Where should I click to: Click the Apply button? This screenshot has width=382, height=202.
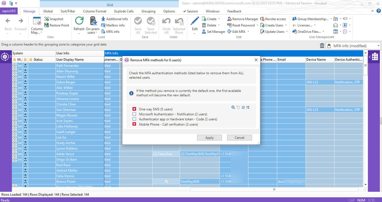click(x=209, y=138)
